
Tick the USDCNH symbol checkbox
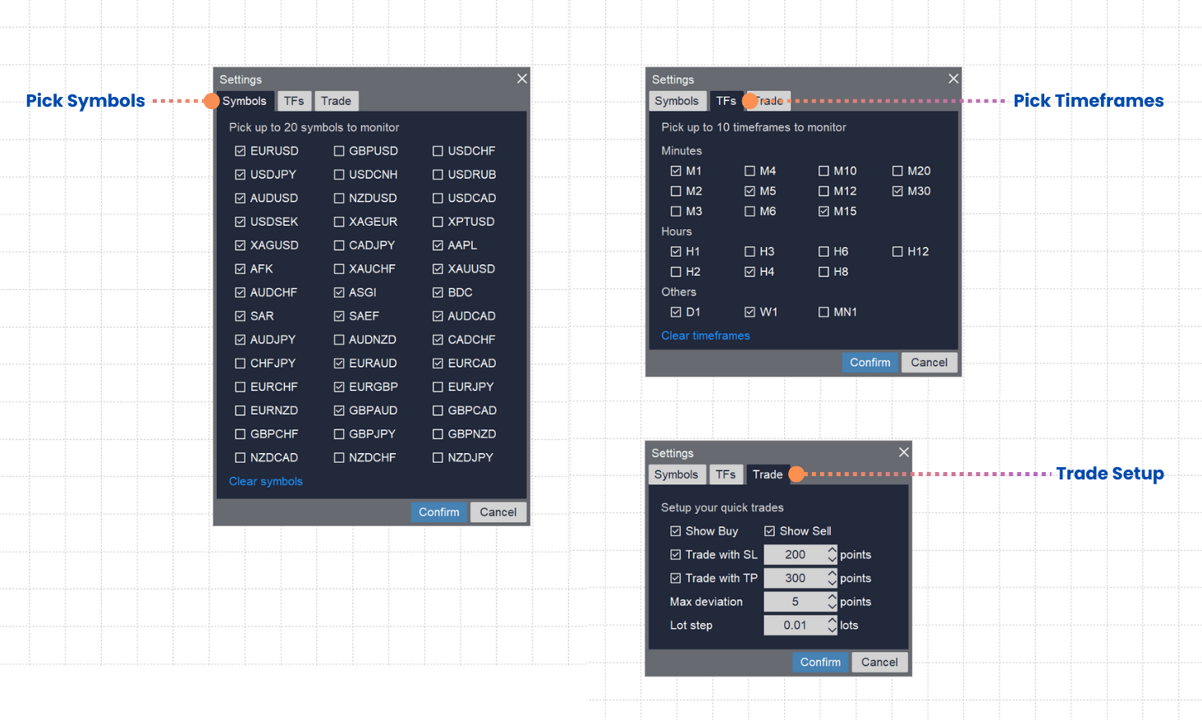coord(339,175)
